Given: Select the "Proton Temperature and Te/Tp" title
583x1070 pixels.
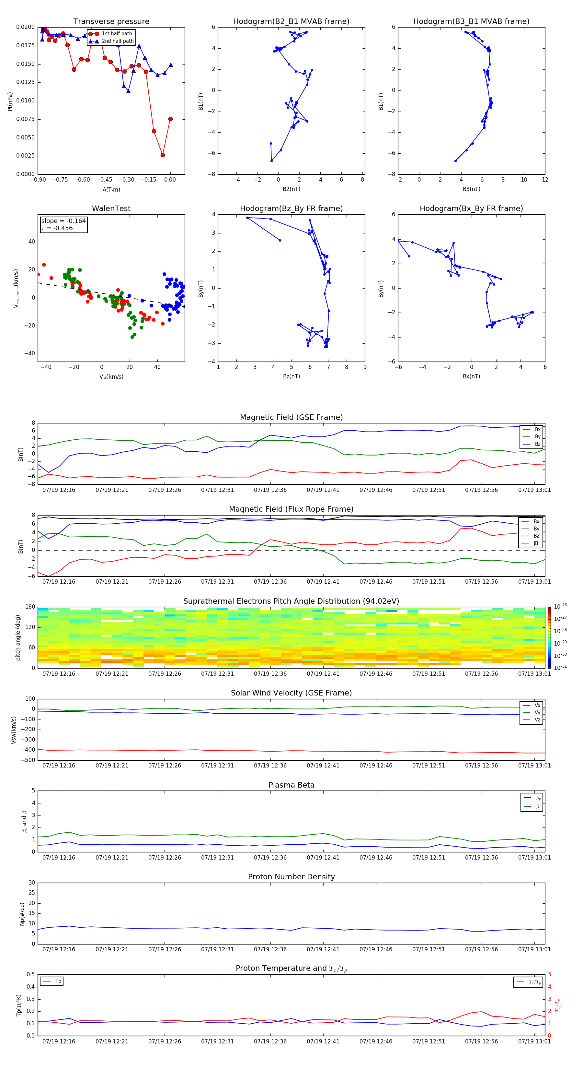Looking at the screenshot, I should (291, 969).
